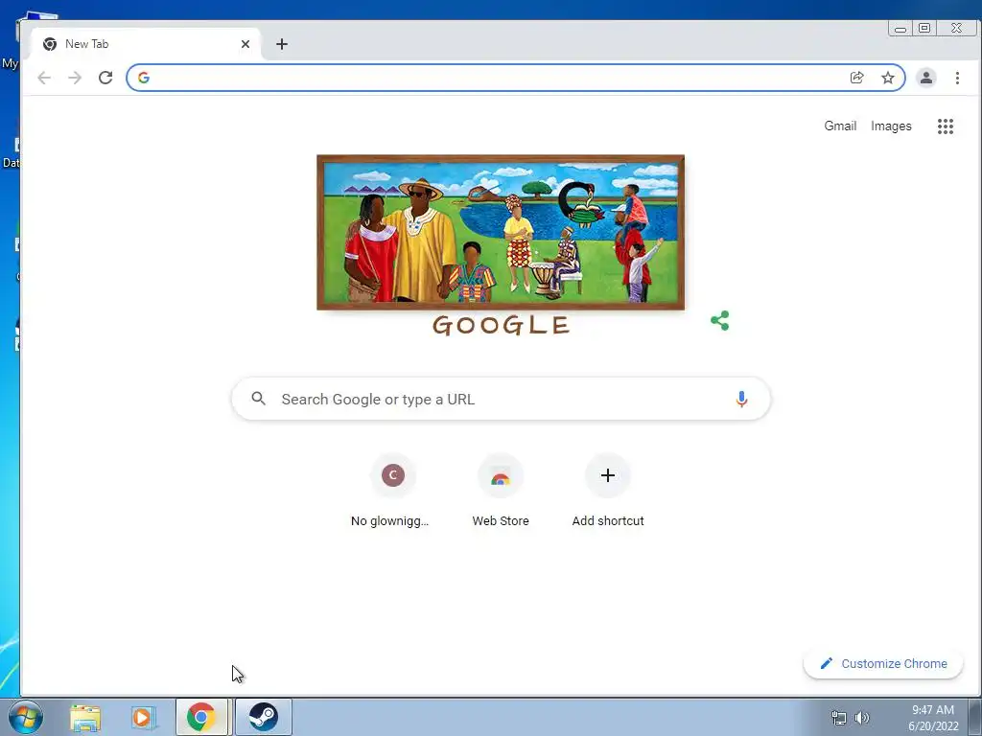This screenshot has height=736, width=982.
Task: Open the Gmail link
Action: pyautogui.click(x=840, y=126)
